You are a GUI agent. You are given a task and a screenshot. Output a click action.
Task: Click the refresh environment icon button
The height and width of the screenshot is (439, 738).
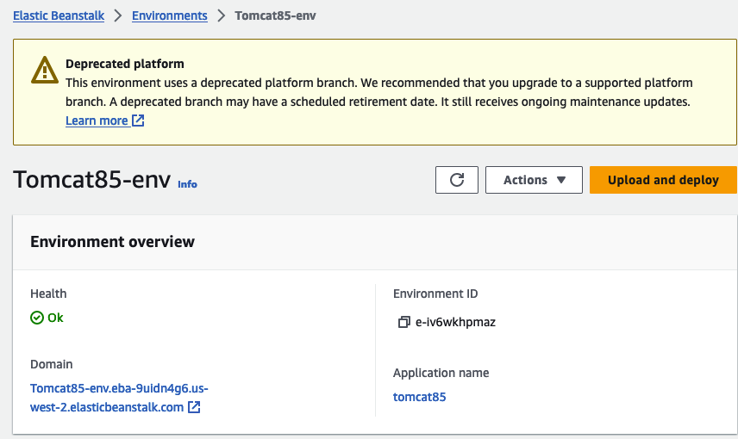point(457,180)
